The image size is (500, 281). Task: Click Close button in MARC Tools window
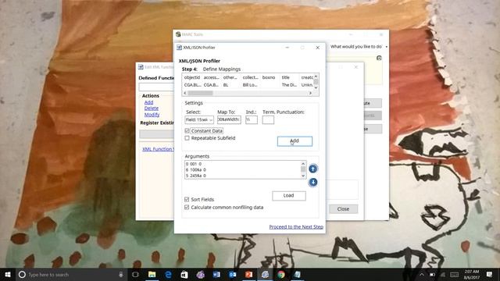[343, 209]
